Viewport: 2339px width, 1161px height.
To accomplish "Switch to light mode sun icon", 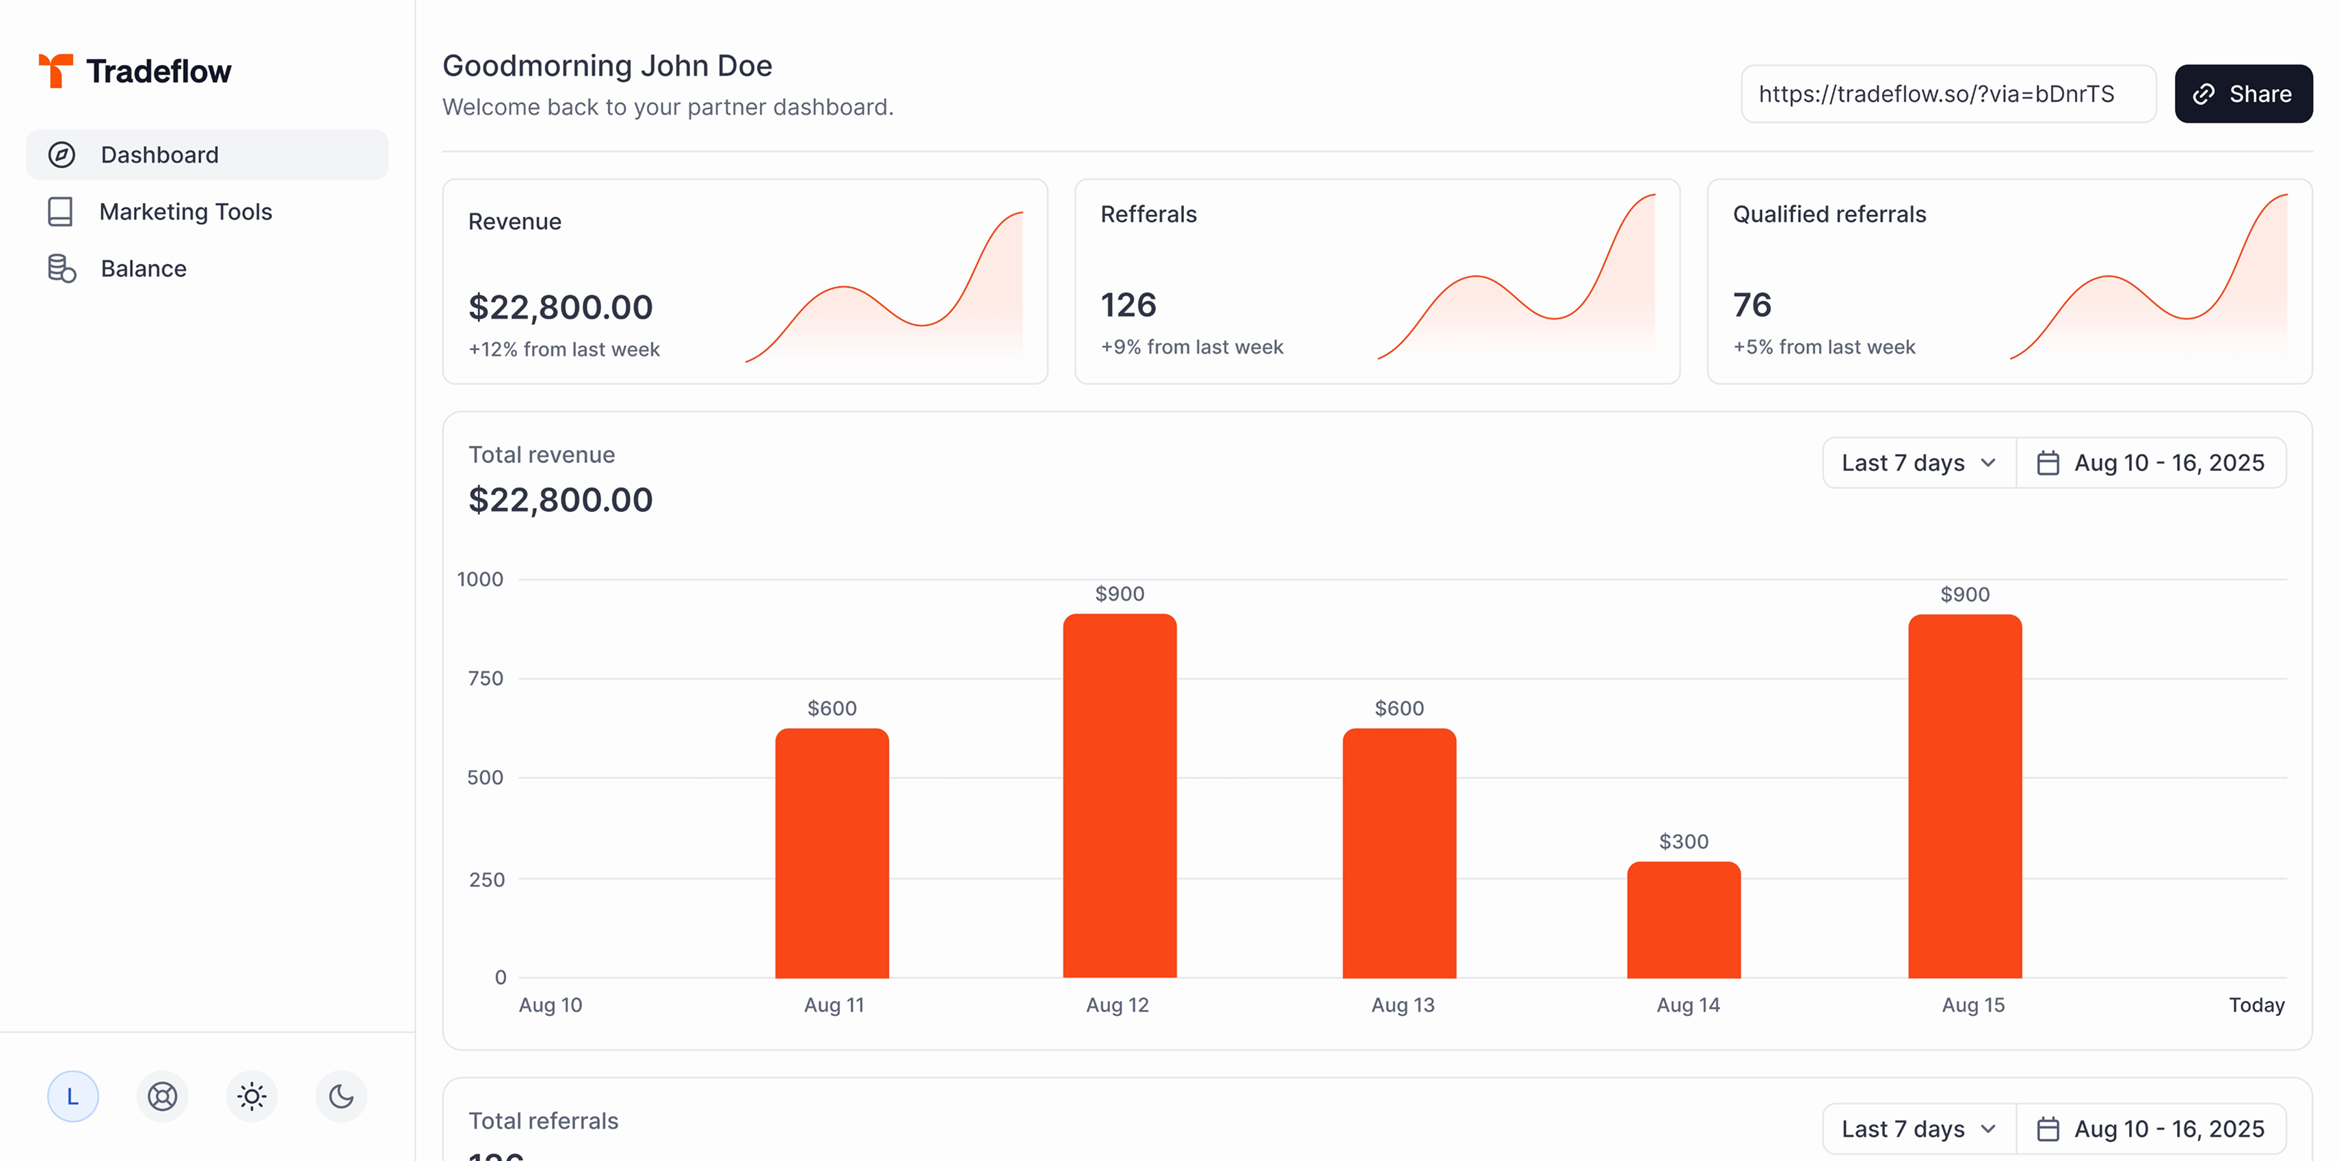I will click(x=252, y=1097).
